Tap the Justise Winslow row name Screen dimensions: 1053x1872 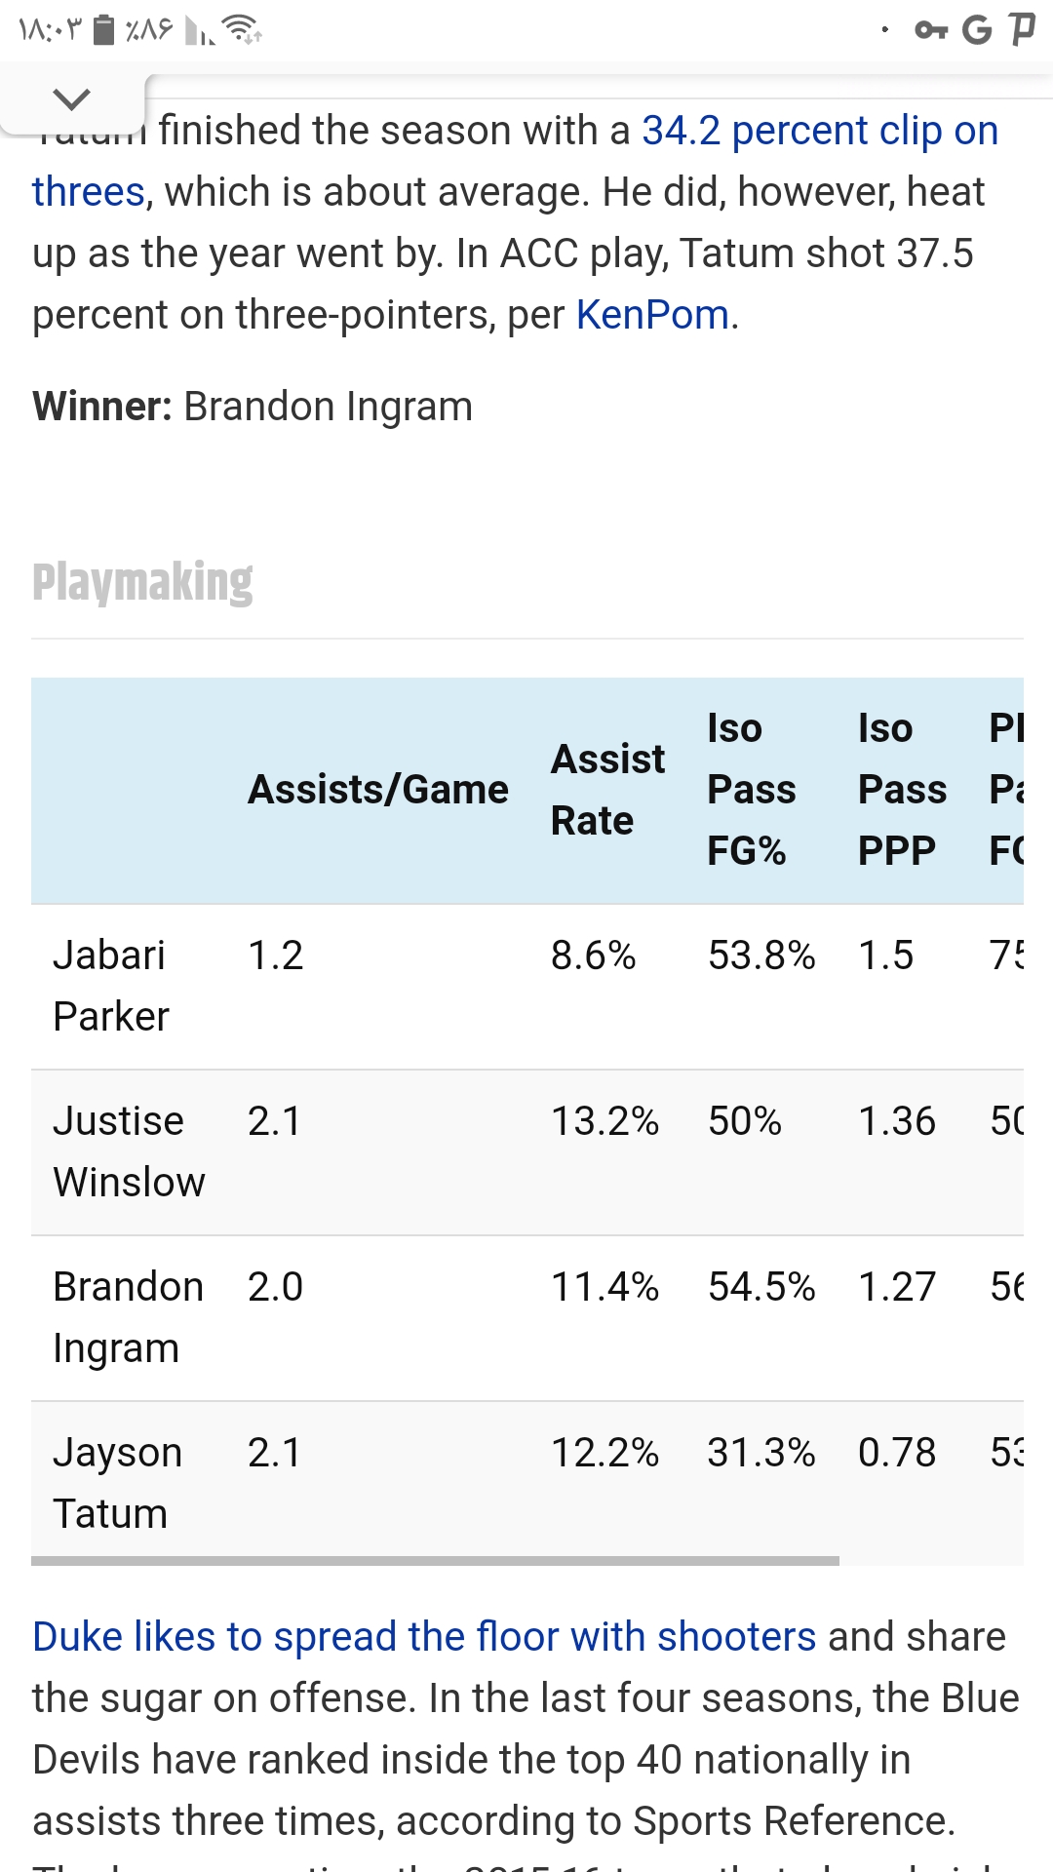click(129, 1151)
